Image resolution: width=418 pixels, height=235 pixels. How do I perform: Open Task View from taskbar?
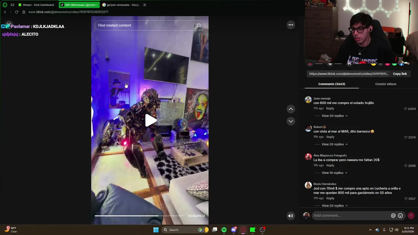click(215, 230)
